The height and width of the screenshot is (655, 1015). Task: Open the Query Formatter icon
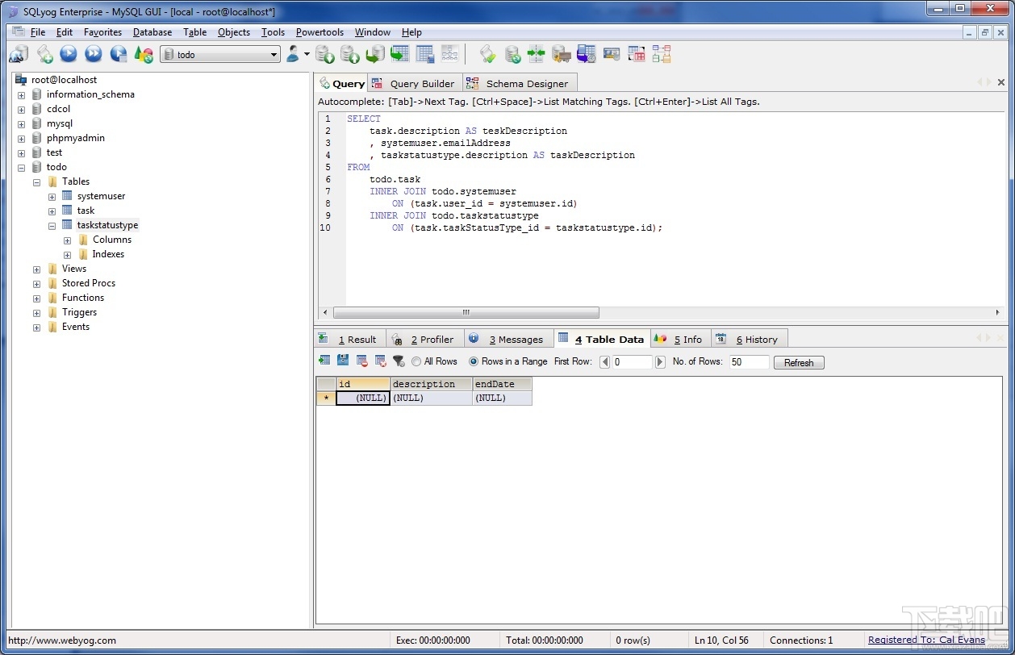click(487, 54)
